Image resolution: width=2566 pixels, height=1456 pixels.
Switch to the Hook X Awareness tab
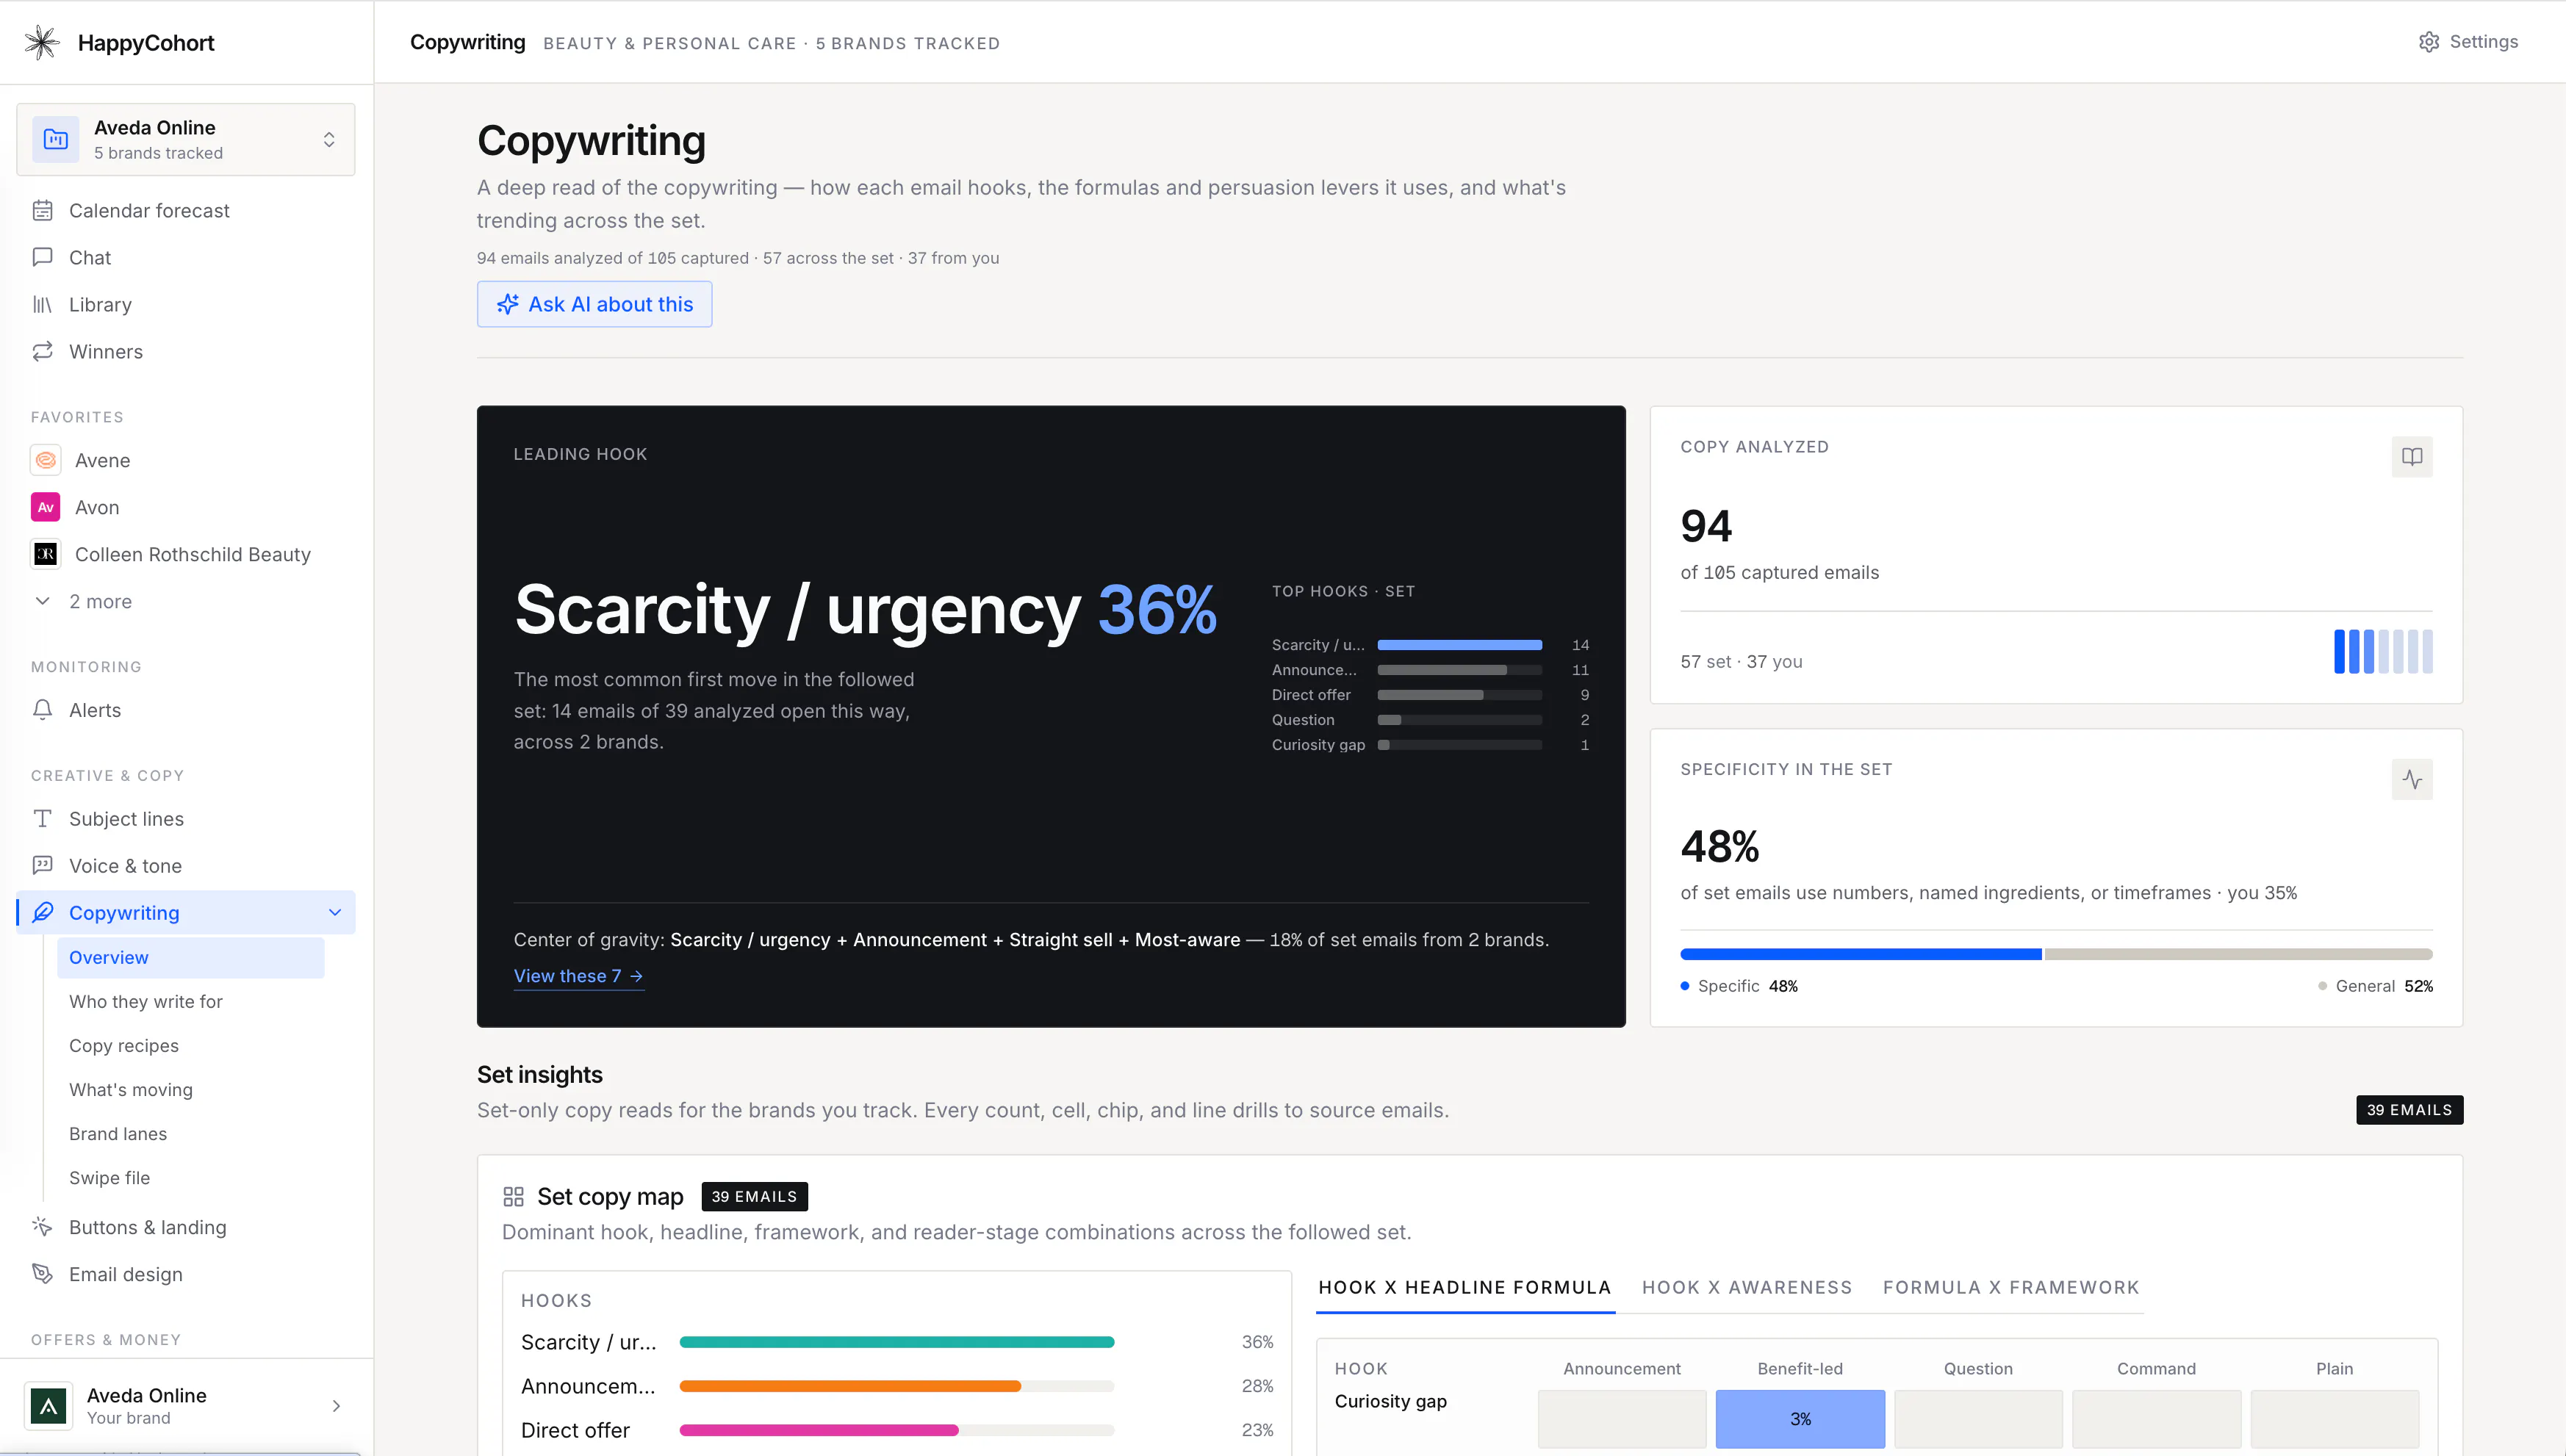point(1747,1288)
